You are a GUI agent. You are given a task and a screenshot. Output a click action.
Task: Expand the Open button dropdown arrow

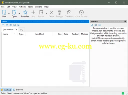pos(19,13)
